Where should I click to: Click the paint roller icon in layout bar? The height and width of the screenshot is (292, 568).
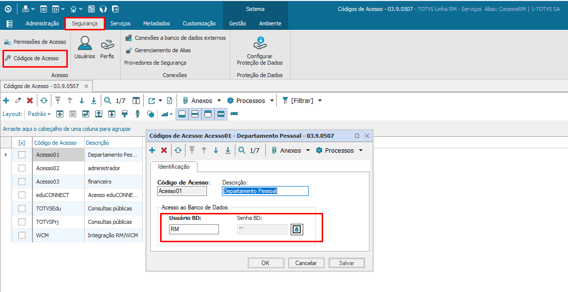click(125, 114)
